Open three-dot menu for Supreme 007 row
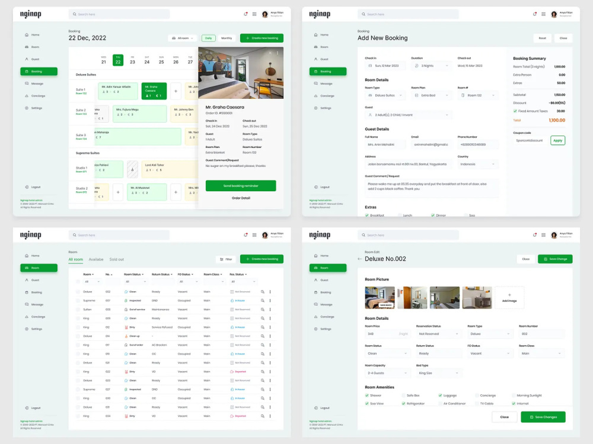Image resolution: width=593 pixels, height=444 pixels. [x=270, y=301]
